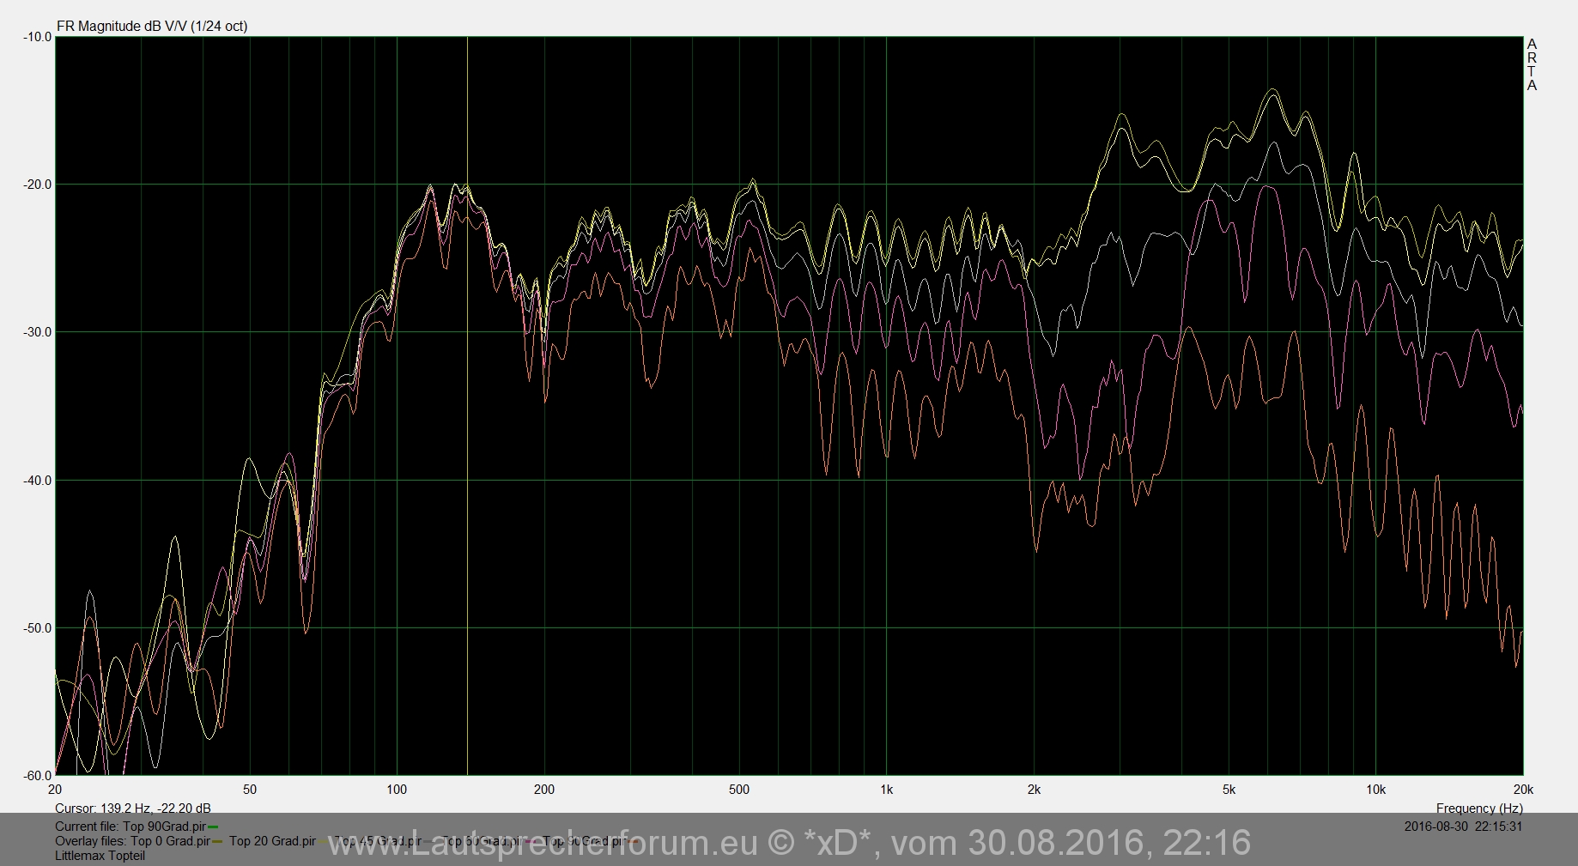Click the Cursor 139.2 Hz readout text
This screenshot has height=866, width=1578.
coord(133,808)
